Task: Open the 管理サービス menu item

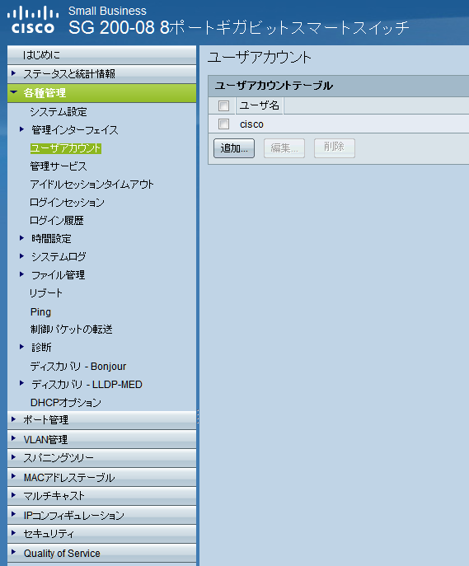Action: point(59,166)
